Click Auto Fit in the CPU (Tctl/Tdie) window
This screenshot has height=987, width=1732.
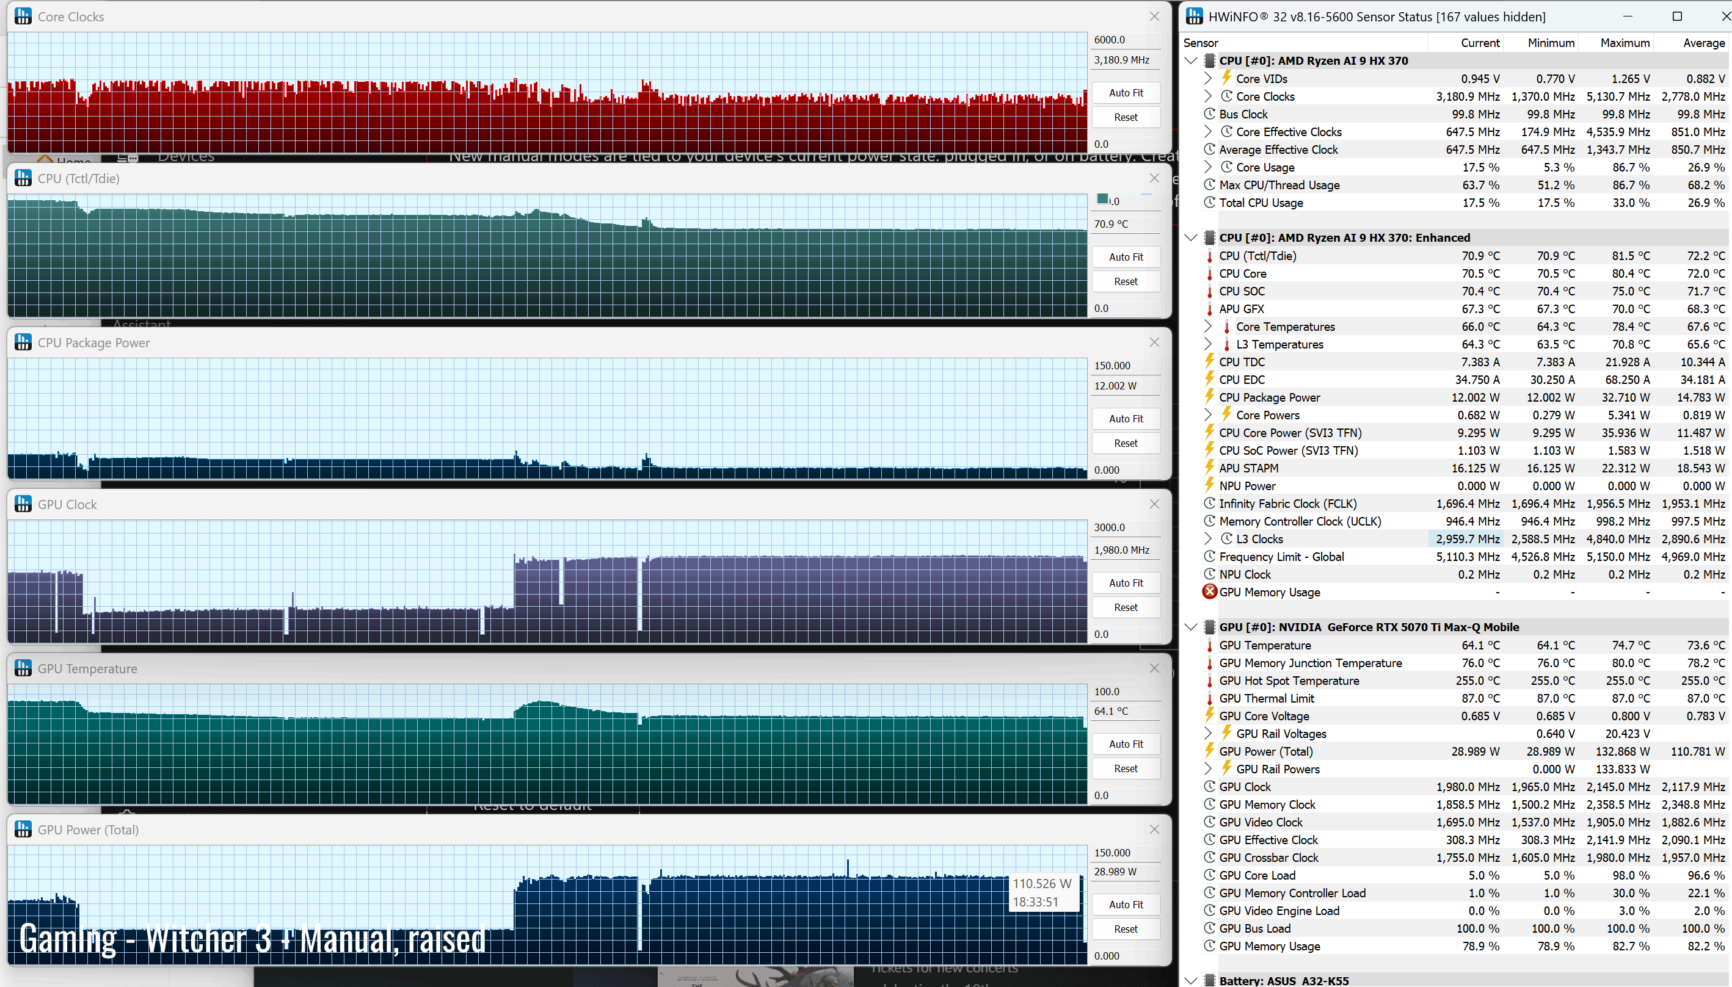point(1126,257)
